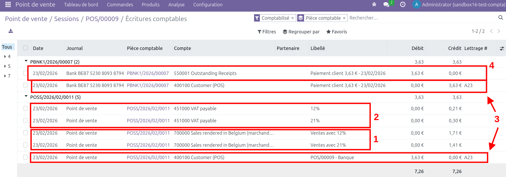Open the Tableau de bord menu
Image resolution: width=506 pixels, height=177 pixels.
(81, 4)
